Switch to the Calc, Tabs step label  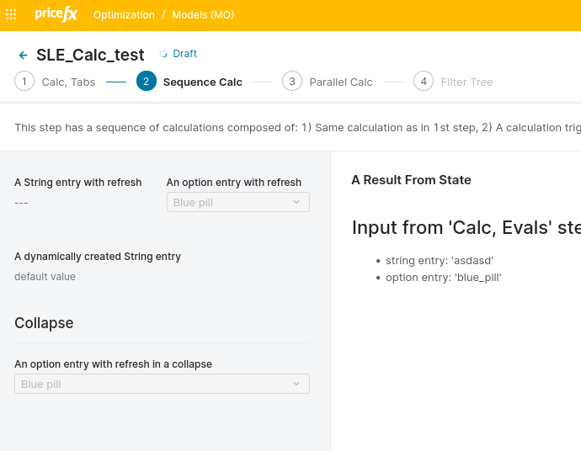coord(68,82)
